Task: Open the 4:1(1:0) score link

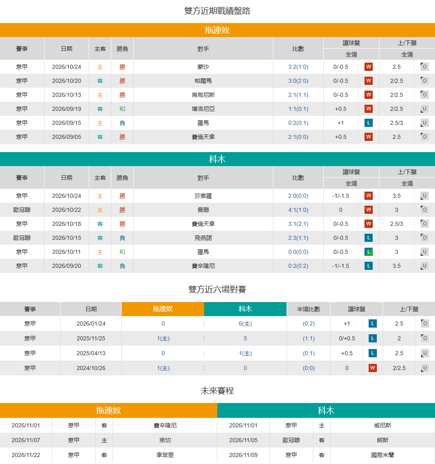Action: 298,210
